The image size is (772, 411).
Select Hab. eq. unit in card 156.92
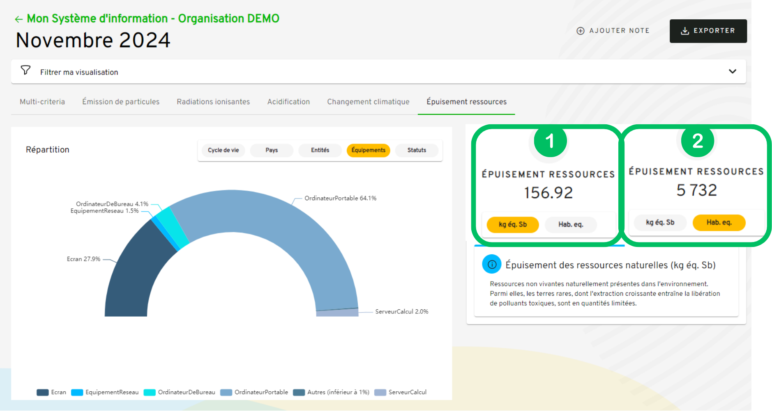pyautogui.click(x=571, y=224)
